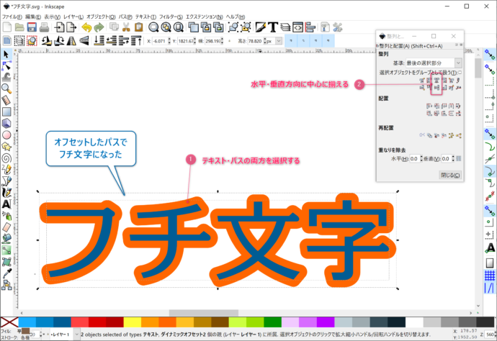The width and height of the screenshot is (497, 341).
Task: Open the 編集(E) menu
Action: 33,17
